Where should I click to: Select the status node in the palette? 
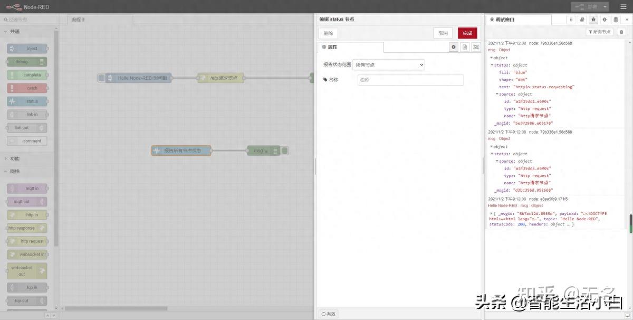coord(27,101)
